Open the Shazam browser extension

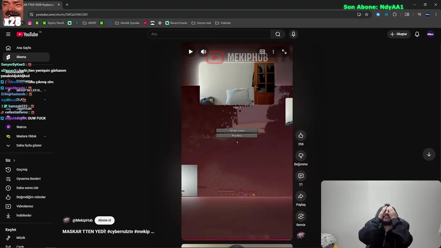click(378, 14)
